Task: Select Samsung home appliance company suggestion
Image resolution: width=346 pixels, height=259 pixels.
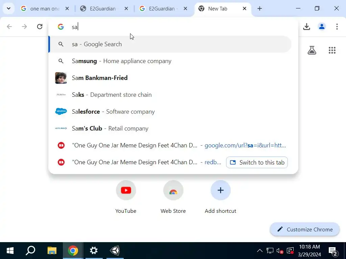Action: pyautogui.click(x=170, y=61)
